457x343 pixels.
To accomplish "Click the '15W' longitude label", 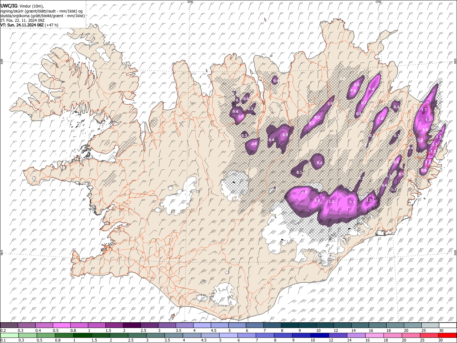I will click(378, 2).
